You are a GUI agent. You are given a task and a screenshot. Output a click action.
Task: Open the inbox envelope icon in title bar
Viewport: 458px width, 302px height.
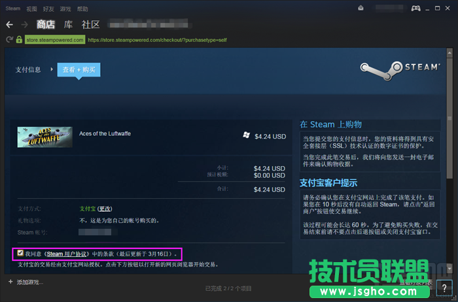click(x=361, y=8)
